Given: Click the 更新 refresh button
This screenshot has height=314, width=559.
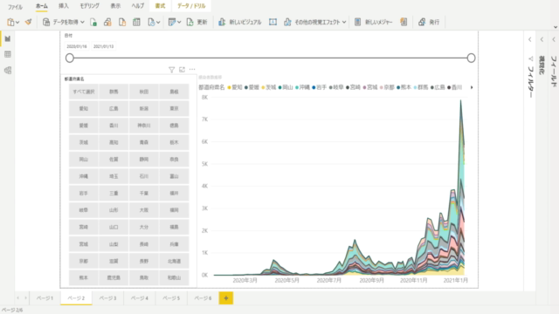Looking at the screenshot, I should pos(197,22).
